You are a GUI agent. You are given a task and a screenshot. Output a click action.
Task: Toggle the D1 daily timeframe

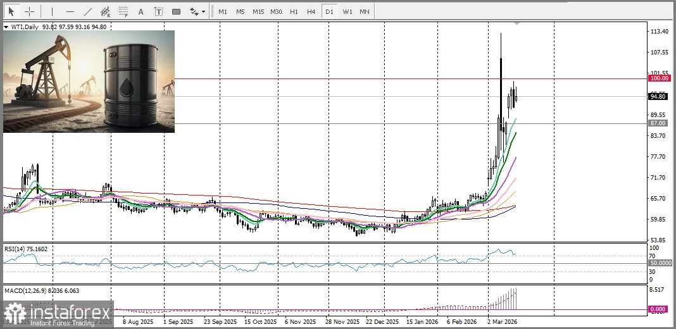[329, 11]
